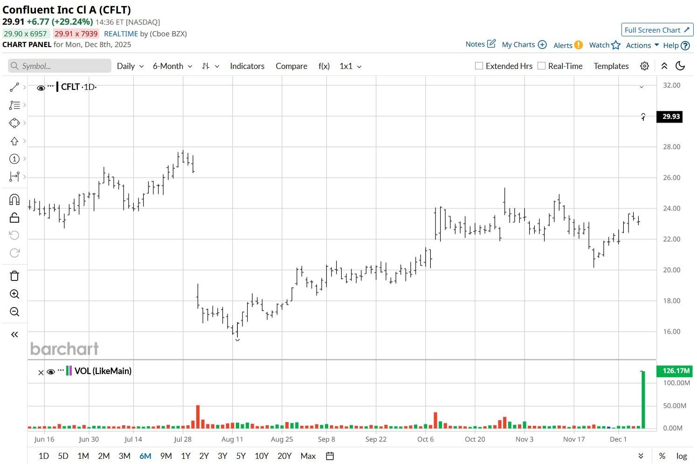The image size is (697, 464).
Task: Enable the Extended Hrs checkbox
Action: 479,66
